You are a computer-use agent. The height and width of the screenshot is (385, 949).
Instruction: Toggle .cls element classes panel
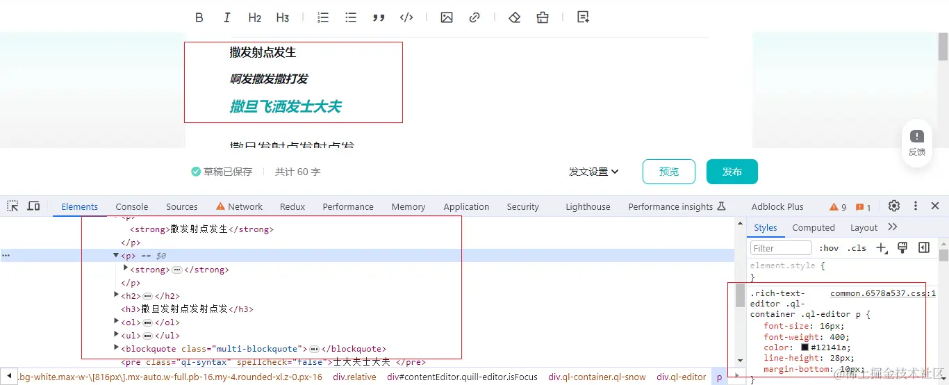coord(857,248)
